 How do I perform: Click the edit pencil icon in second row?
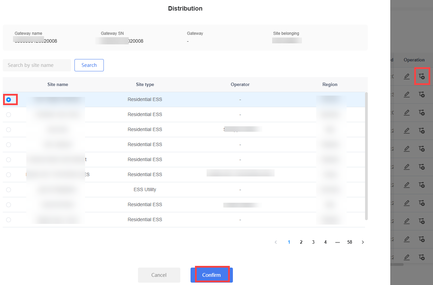click(x=406, y=95)
